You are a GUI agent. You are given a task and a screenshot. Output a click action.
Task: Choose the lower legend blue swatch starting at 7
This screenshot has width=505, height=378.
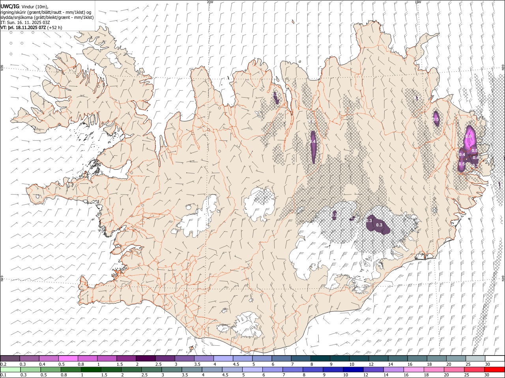click(293, 369)
